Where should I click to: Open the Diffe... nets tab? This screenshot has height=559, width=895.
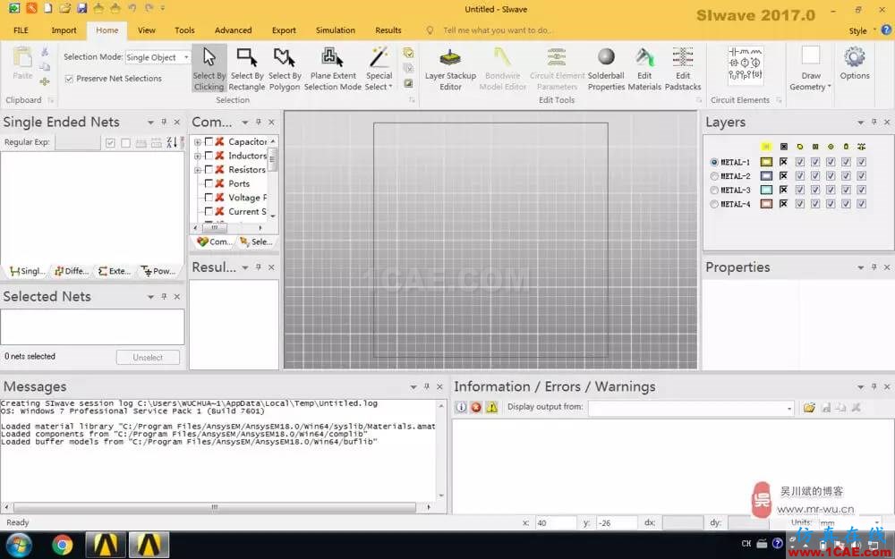click(x=72, y=271)
